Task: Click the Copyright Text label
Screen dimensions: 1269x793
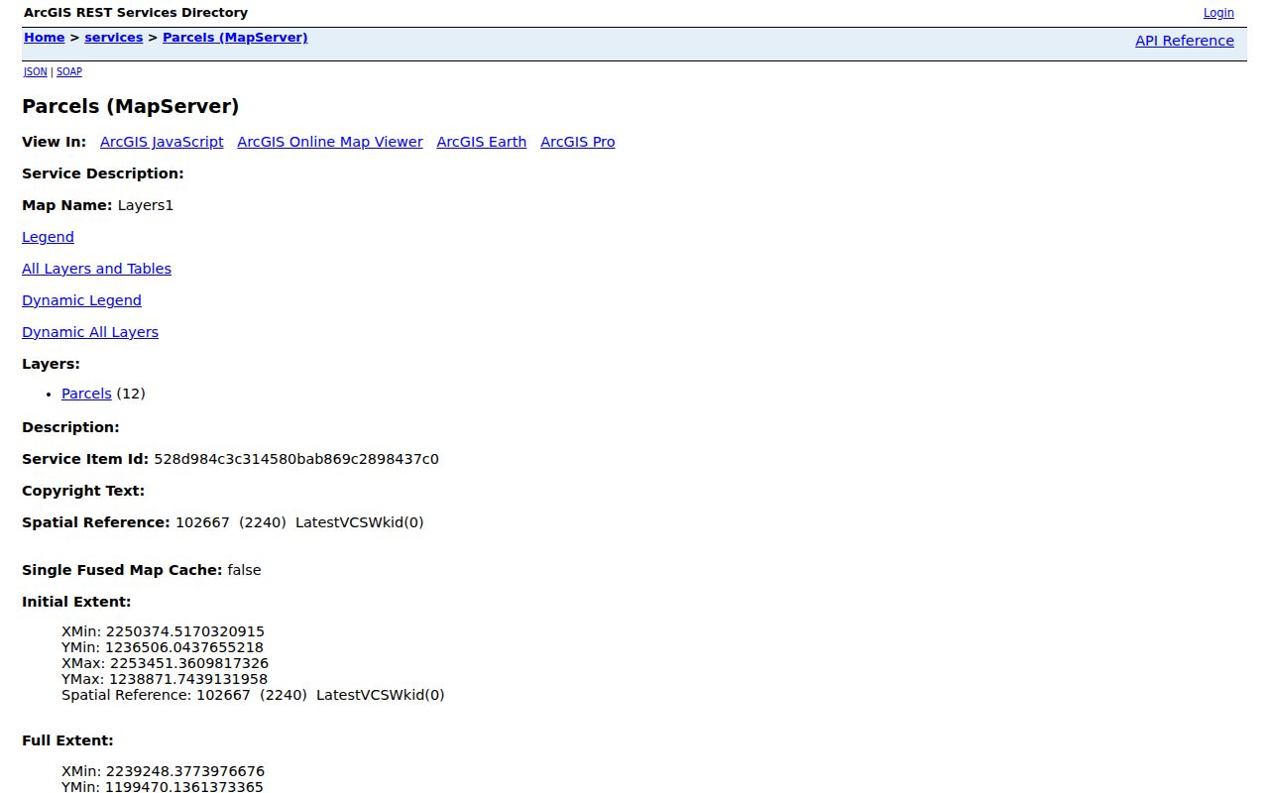Action: coord(83,491)
